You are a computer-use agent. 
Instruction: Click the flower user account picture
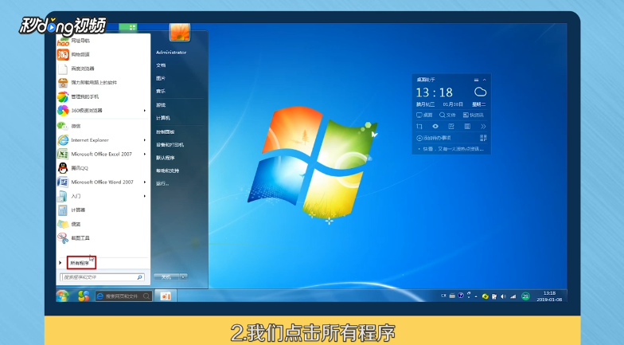180,32
